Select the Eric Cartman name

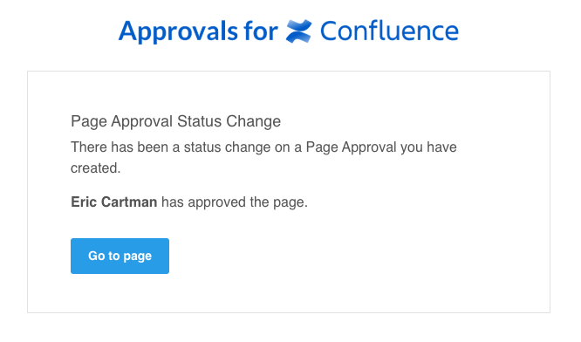(113, 202)
